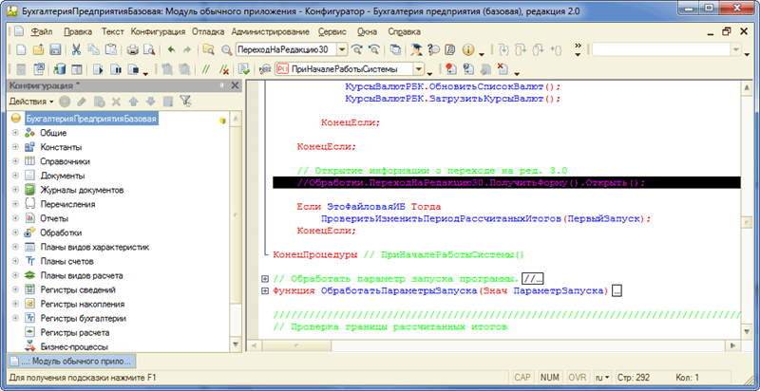Click the Undo arrow icon

(x=171, y=49)
